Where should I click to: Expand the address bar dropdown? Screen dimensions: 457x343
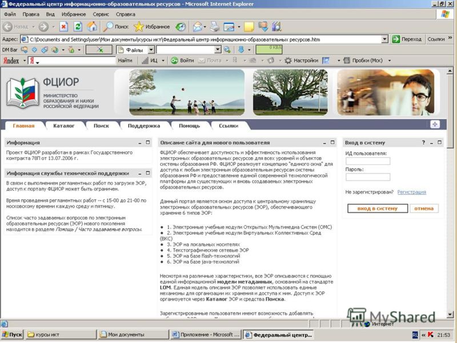coord(384,39)
